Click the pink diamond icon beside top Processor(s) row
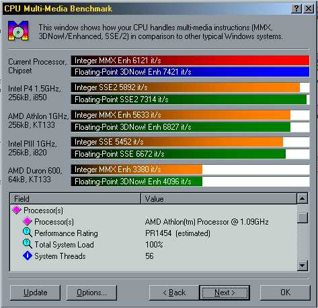Screen dimensions: 318x308 point(17,210)
